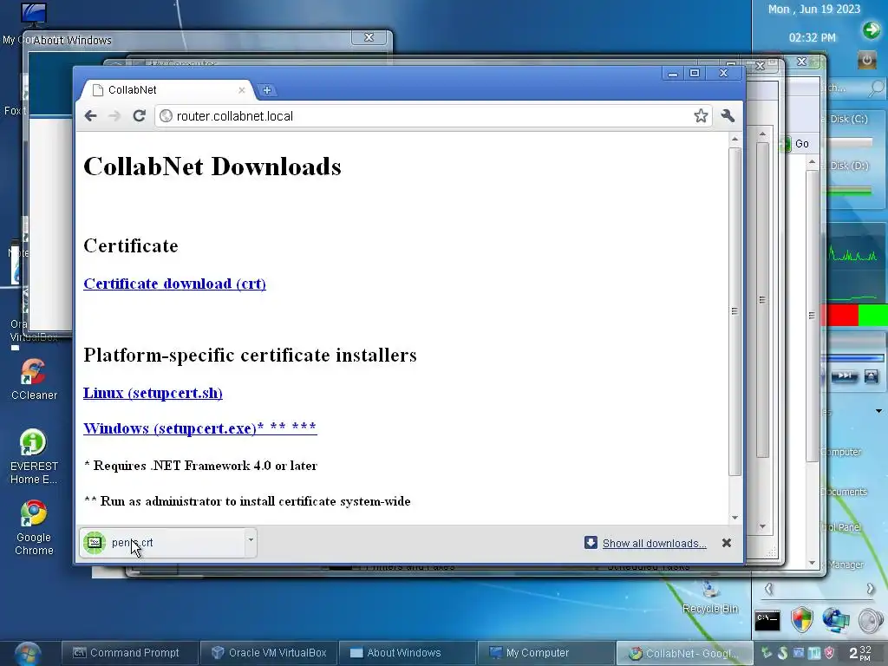Open the Linux (setupcert.sh) link
The width and height of the screenshot is (888, 666).
(153, 393)
